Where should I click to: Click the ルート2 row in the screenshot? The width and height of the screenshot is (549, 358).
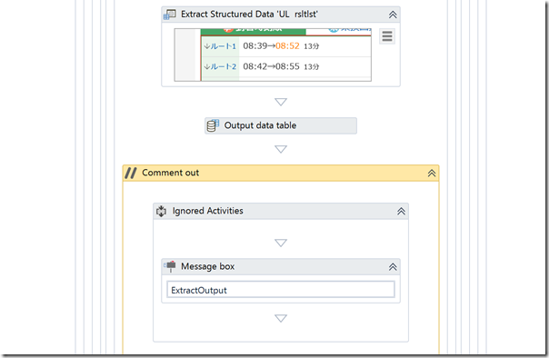click(x=286, y=67)
